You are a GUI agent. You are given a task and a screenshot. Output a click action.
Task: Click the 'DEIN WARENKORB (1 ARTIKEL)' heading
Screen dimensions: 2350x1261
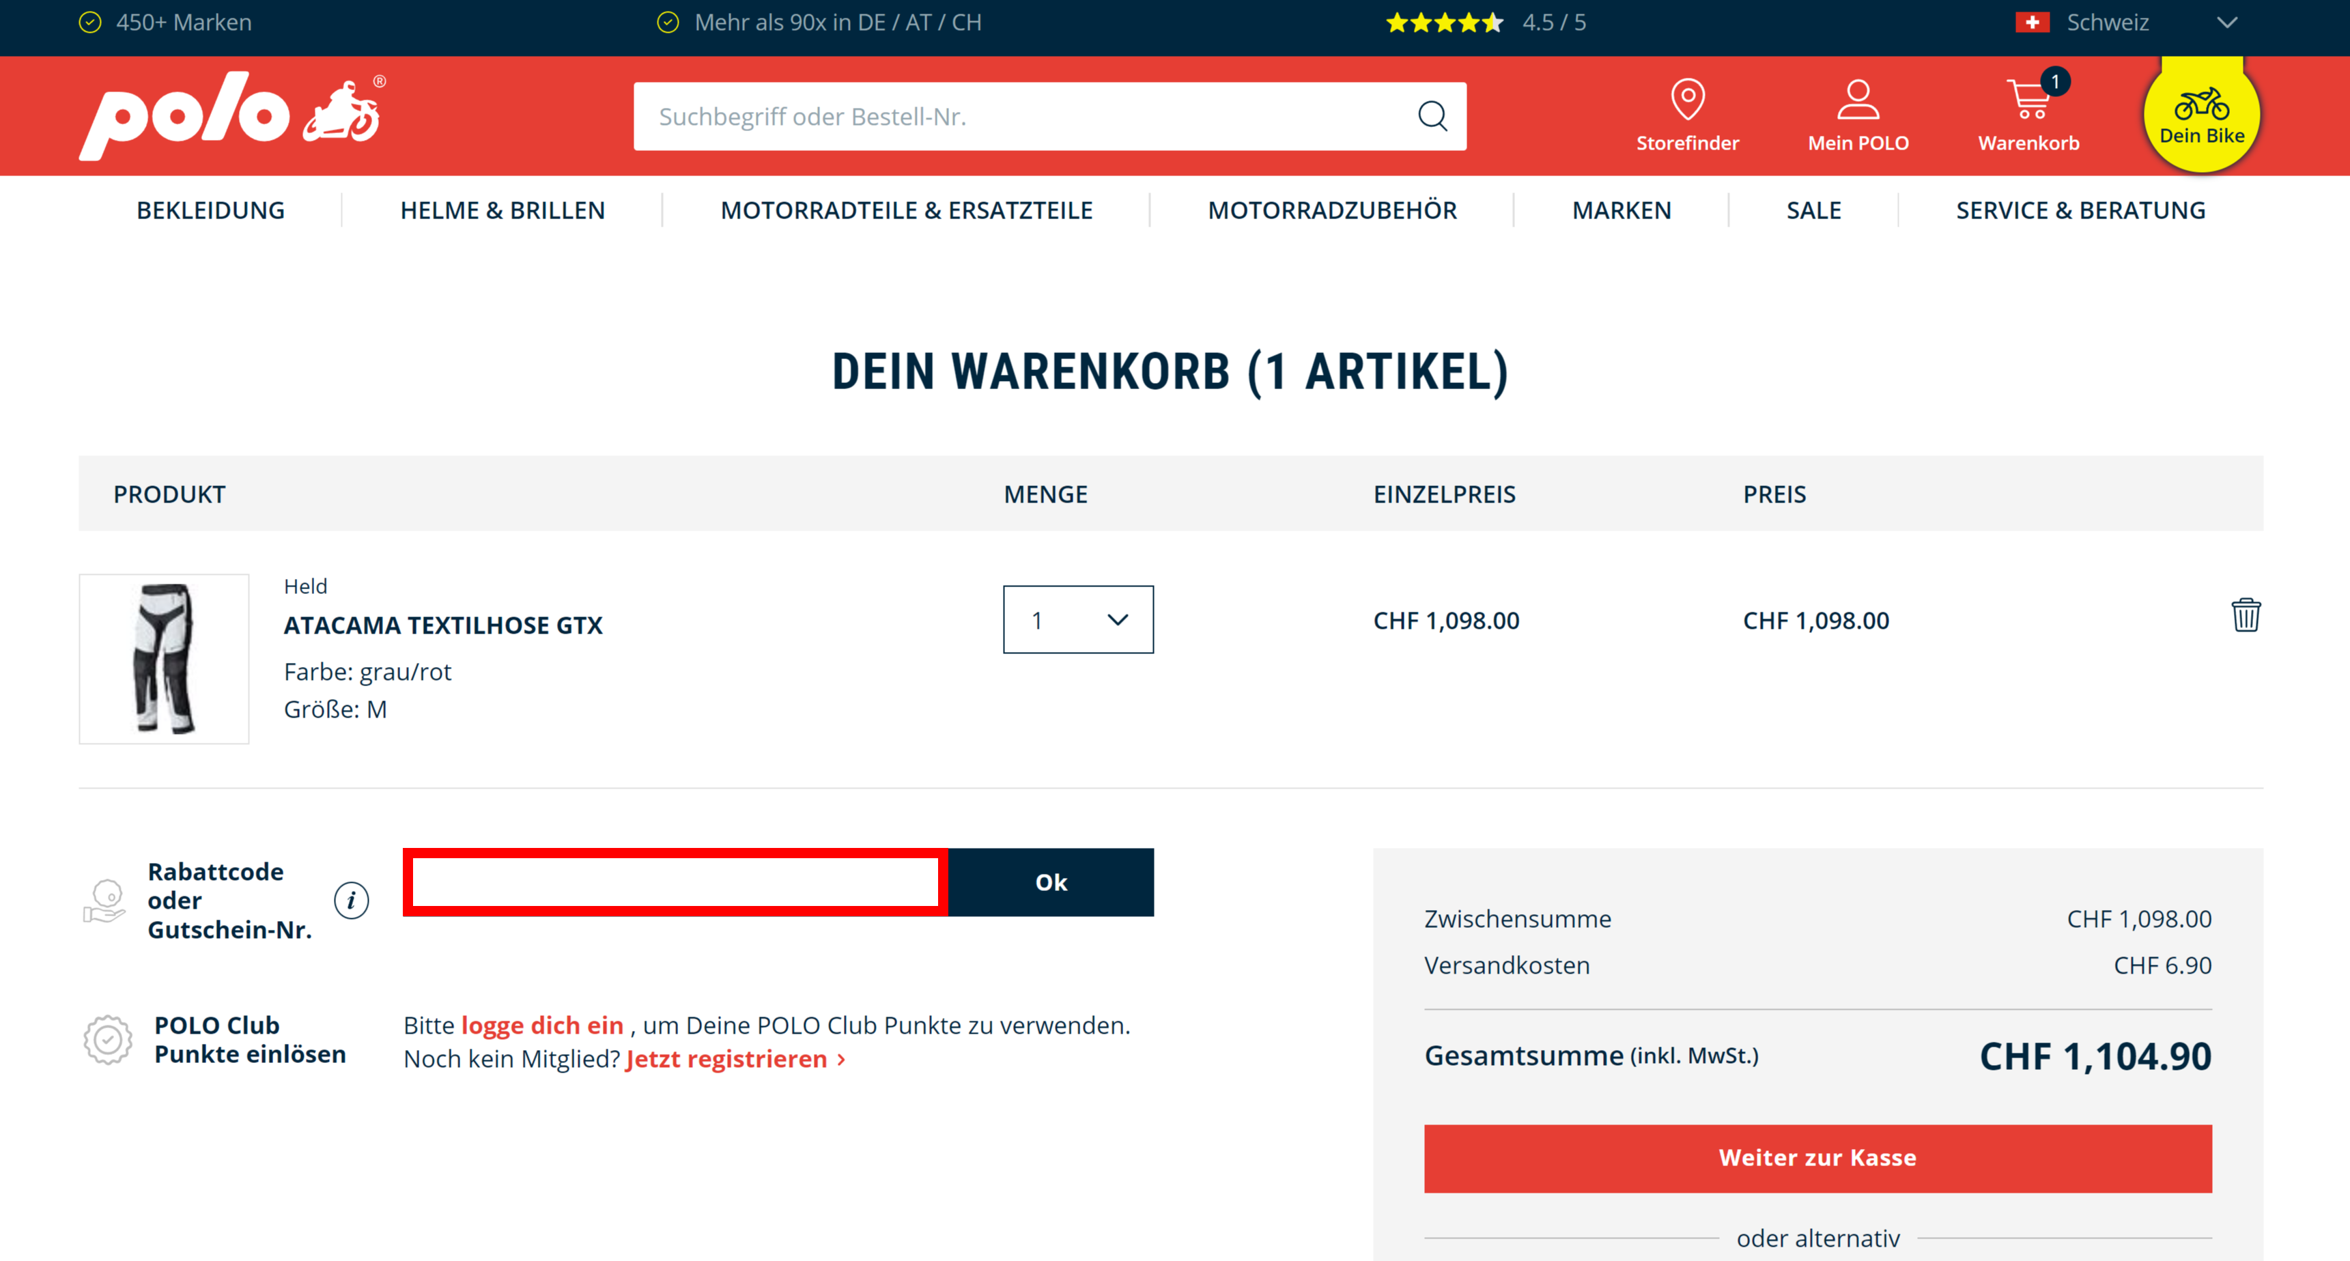pos(1170,371)
